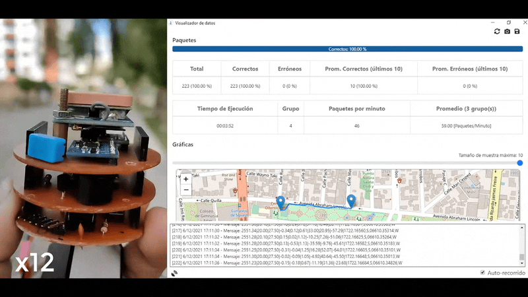The height and width of the screenshot is (297, 528).
Task: Click the blue route line on map
Action: (317, 206)
